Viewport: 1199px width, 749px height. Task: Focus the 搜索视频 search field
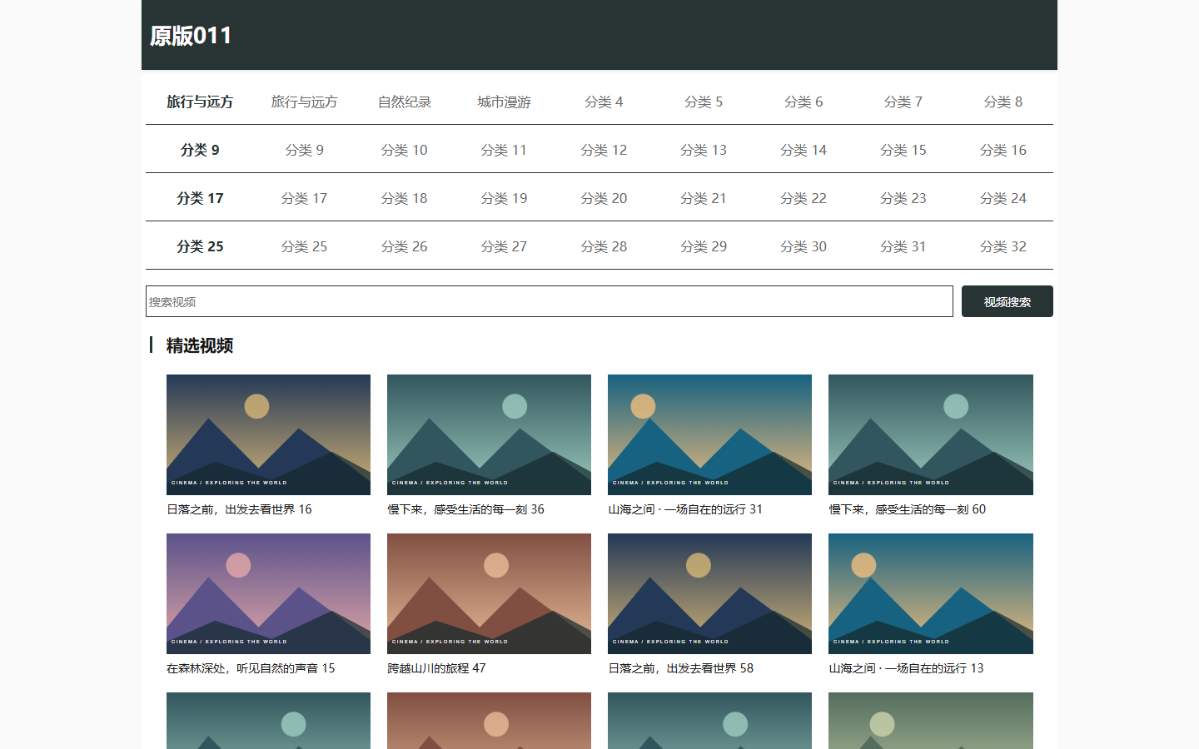(x=550, y=301)
